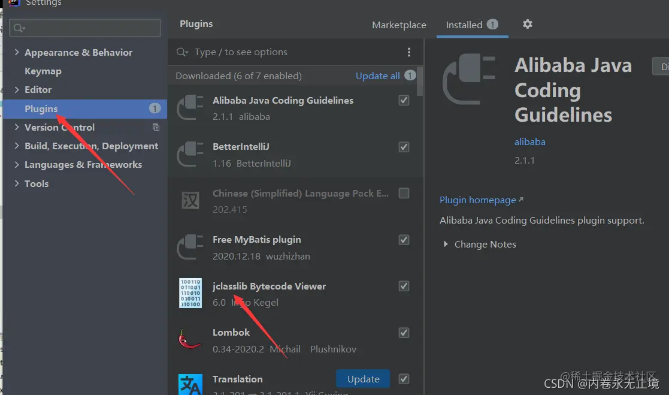Screen dimensions: 669x395
Task: Enable the Chinese Language Pack plugin checkbox
Action: point(404,193)
